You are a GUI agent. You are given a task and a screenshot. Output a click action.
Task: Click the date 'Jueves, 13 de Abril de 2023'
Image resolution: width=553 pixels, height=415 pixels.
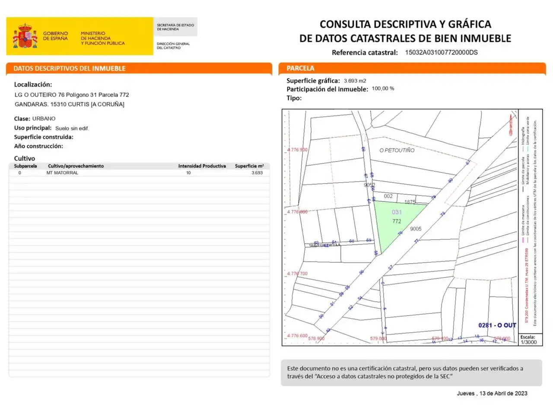coord(492,393)
